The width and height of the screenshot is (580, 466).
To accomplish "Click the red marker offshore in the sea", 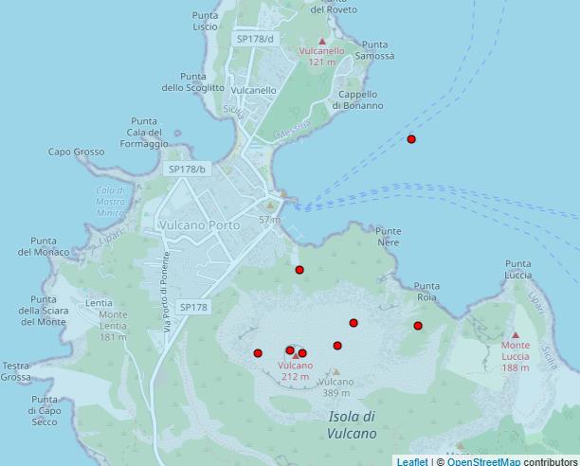I will 411,139.
